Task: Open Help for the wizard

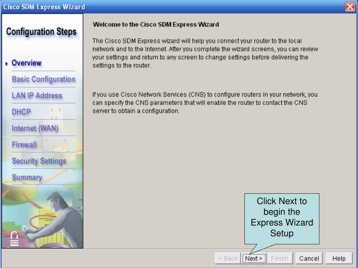Action: [339, 259]
